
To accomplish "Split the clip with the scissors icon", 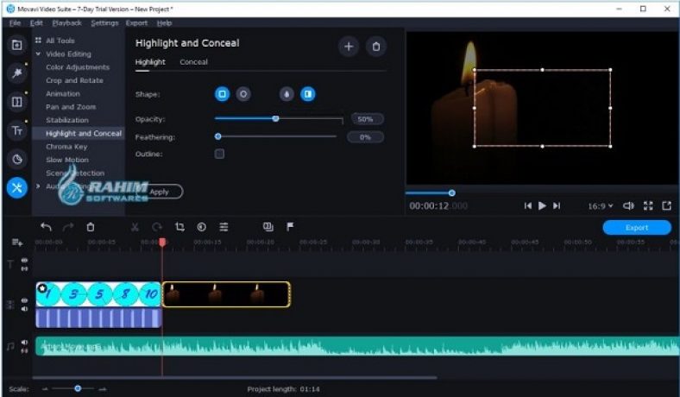I will point(135,226).
